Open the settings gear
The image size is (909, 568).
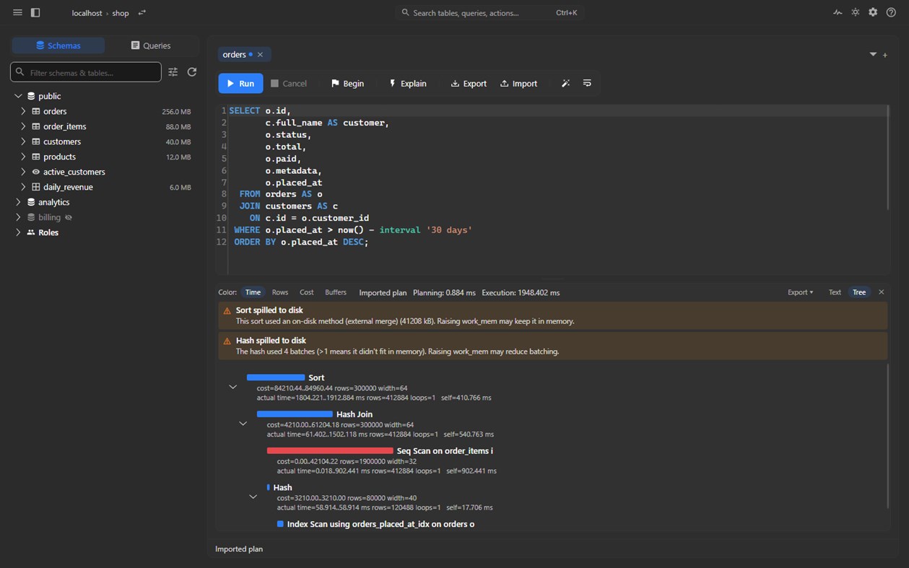(x=873, y=13)
